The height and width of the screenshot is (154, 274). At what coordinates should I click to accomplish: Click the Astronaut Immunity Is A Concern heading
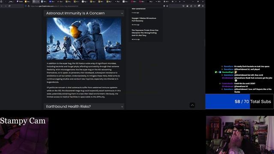point(75,13)
